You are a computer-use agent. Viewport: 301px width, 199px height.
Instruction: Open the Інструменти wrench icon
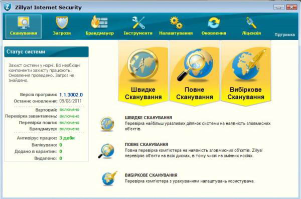138,22
